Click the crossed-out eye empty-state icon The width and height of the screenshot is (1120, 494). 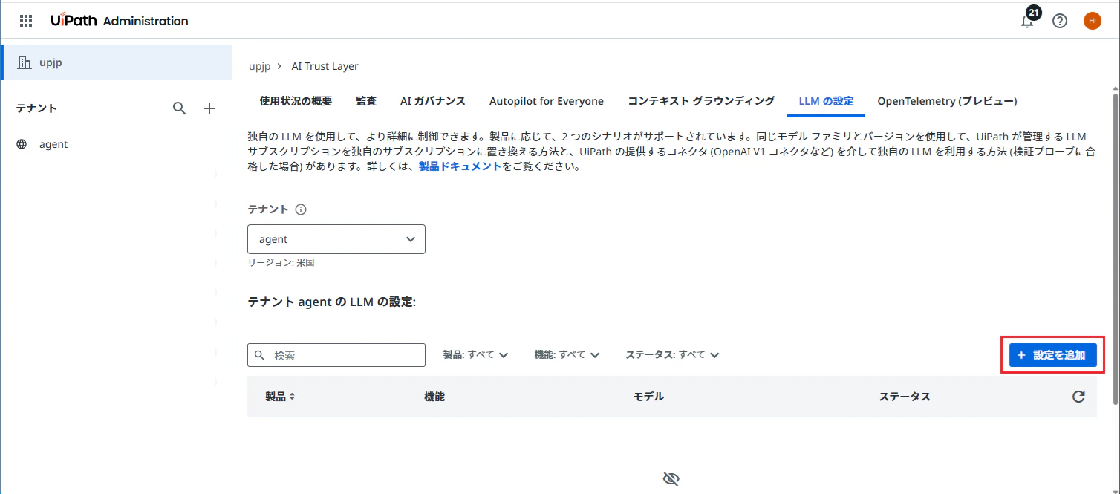671,479
